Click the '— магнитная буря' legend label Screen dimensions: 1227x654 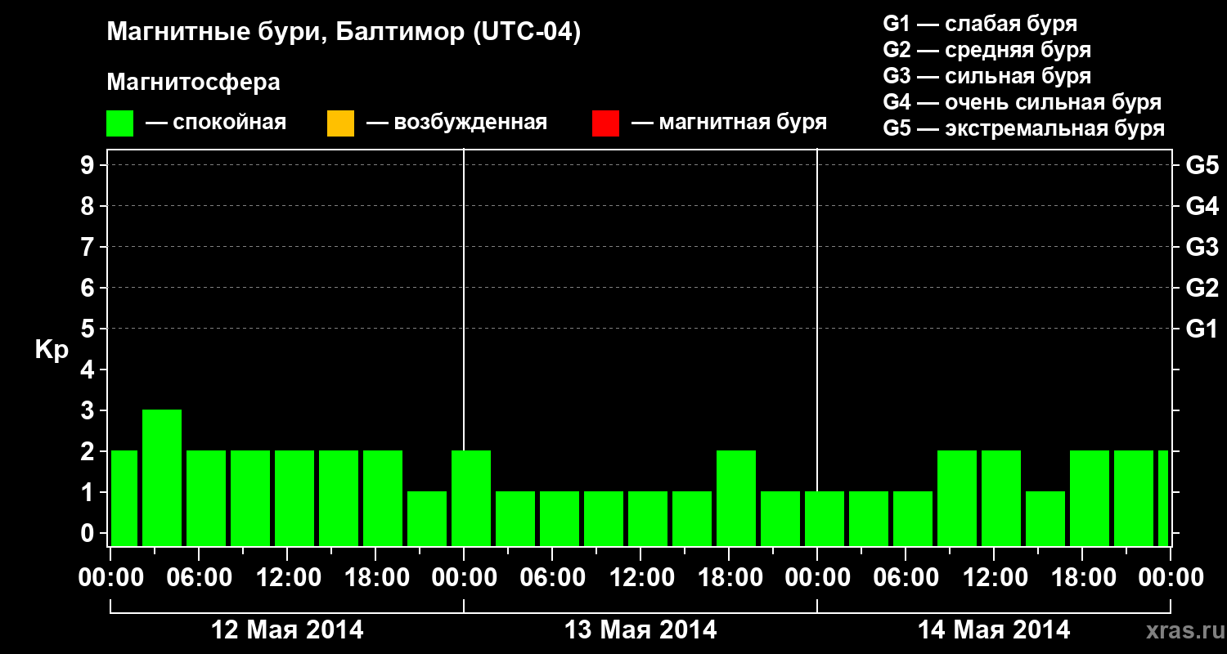point(729,123)
